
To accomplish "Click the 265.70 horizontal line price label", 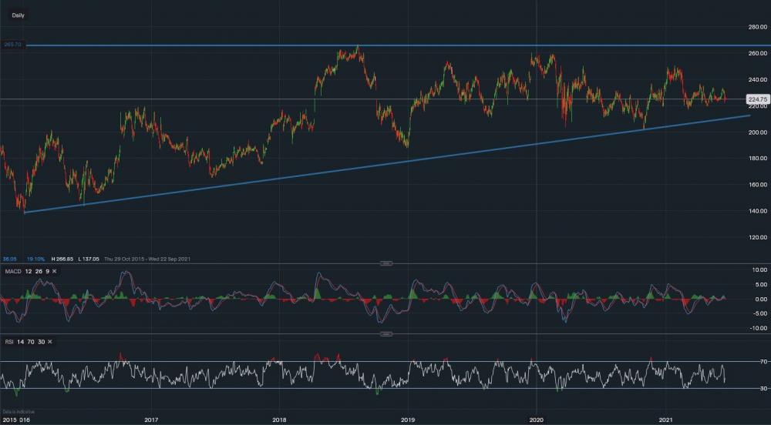I will point(12,45).
